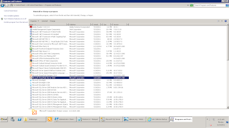Switch to the Restore.txt Notepad taskbar item
This screenshot has height=128, width=229.
(x=88, y=119)
